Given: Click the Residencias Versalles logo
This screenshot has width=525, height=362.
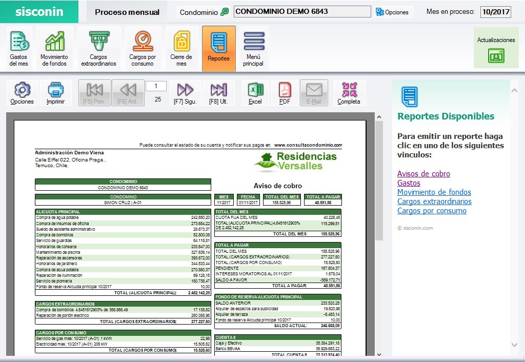Looking at the screenshot, I should point(295,162).
